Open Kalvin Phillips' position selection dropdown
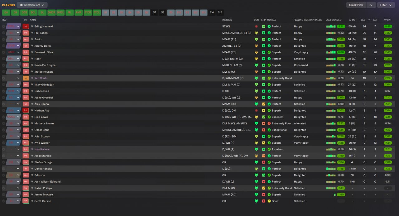Screen dimensions: 399x216 13,188
